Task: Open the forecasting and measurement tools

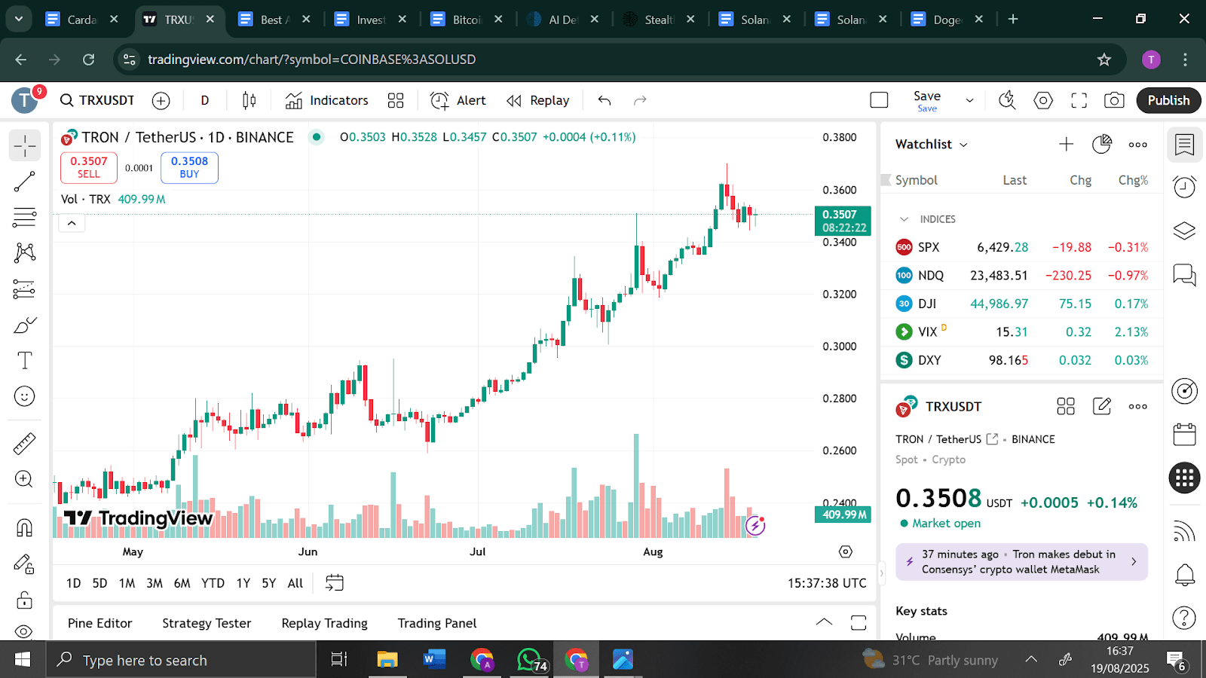Action: tap(25, 289)
